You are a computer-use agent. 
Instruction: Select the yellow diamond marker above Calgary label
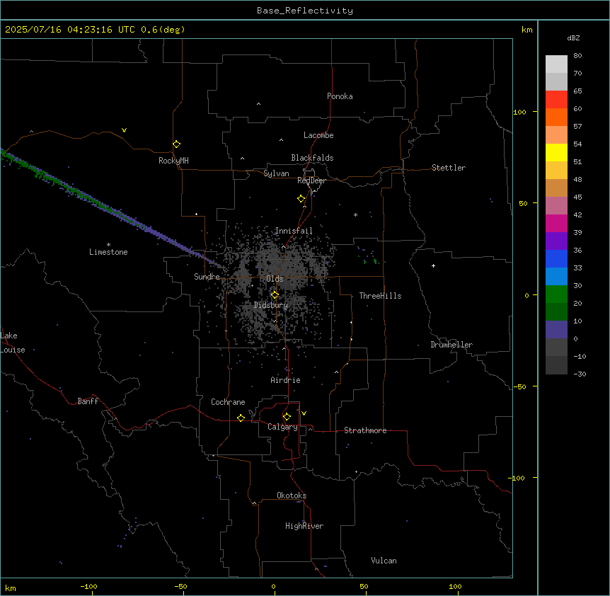[287, 417]
